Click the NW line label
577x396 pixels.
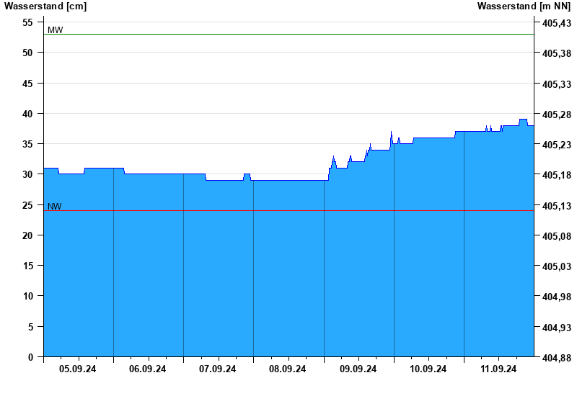pos(55,207)
